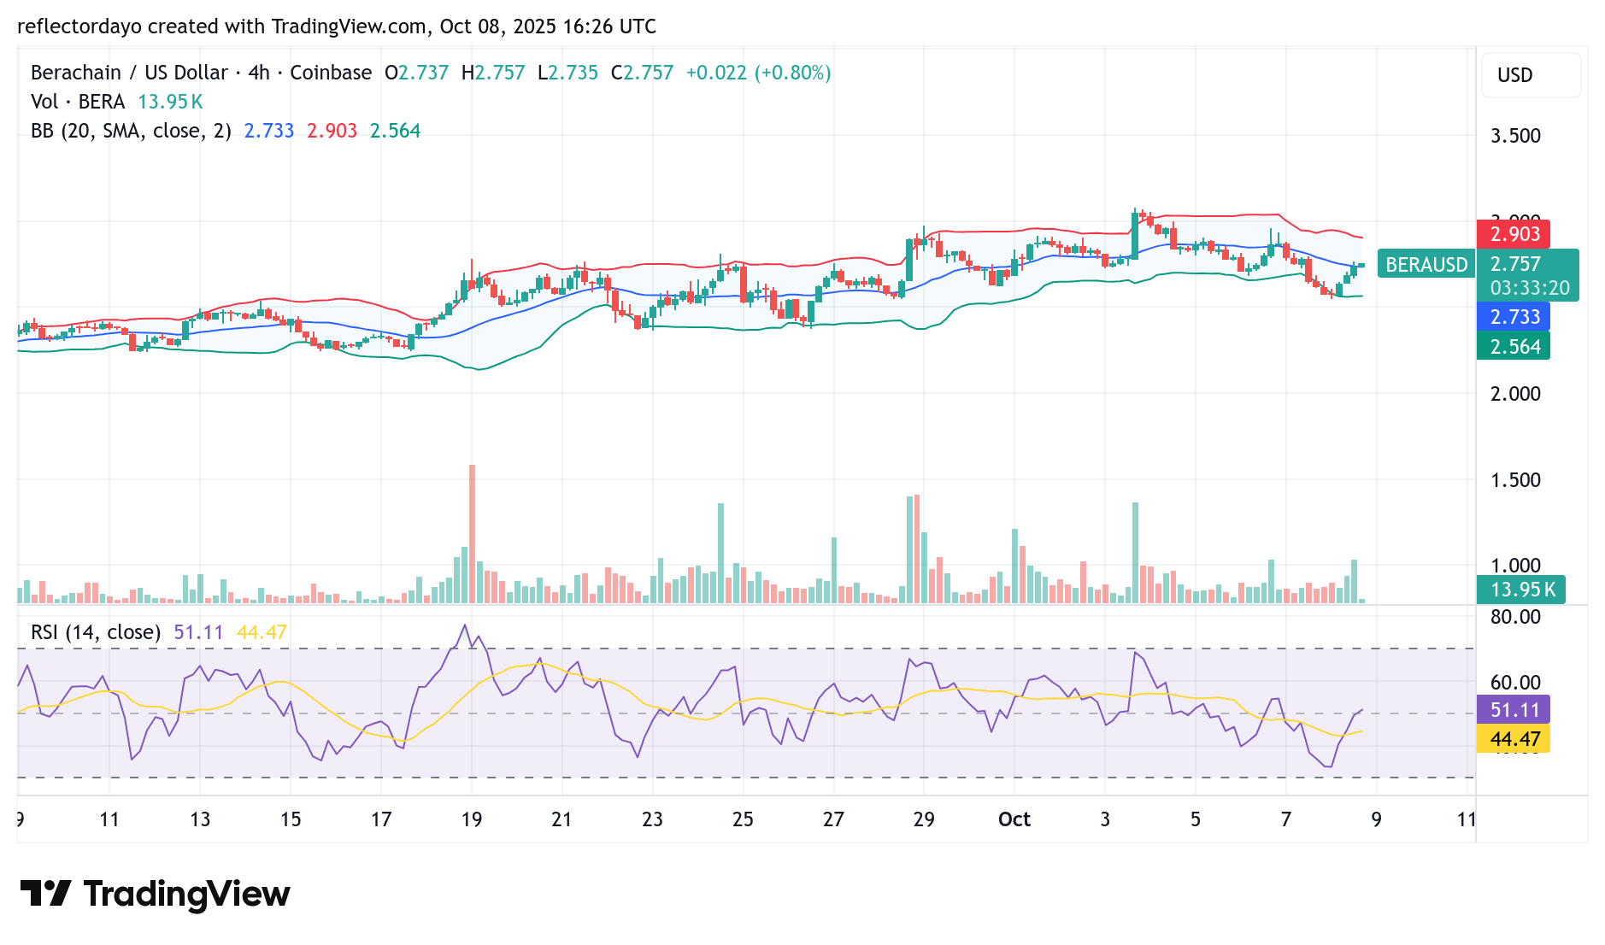
Task: Click the TradingView wordmark text
Action: [x=187, y=894]
